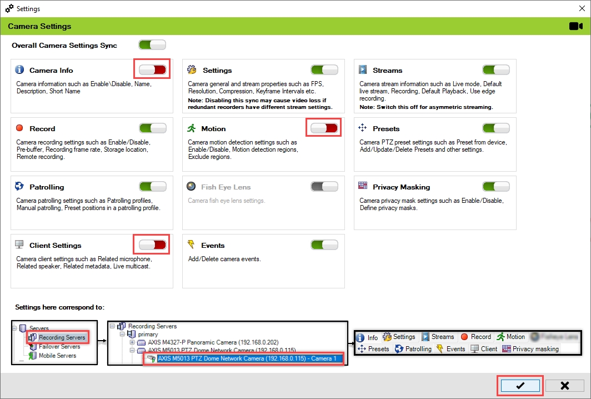The image size is (591, 399).
Task: Click the Patrolling icon
Action: (19, 187)
